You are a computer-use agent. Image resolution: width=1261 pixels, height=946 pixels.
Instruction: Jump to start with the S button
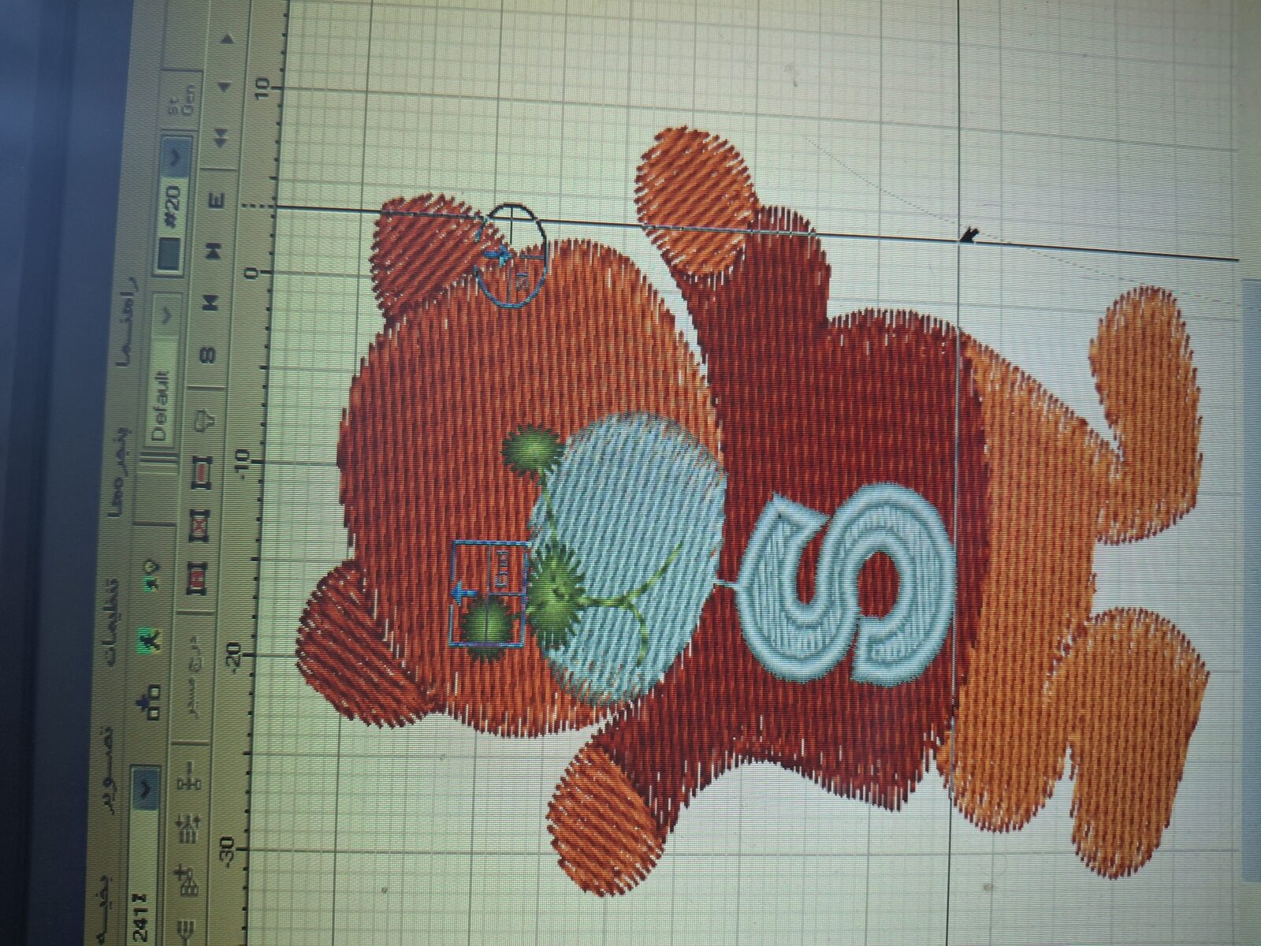point(208,354)
